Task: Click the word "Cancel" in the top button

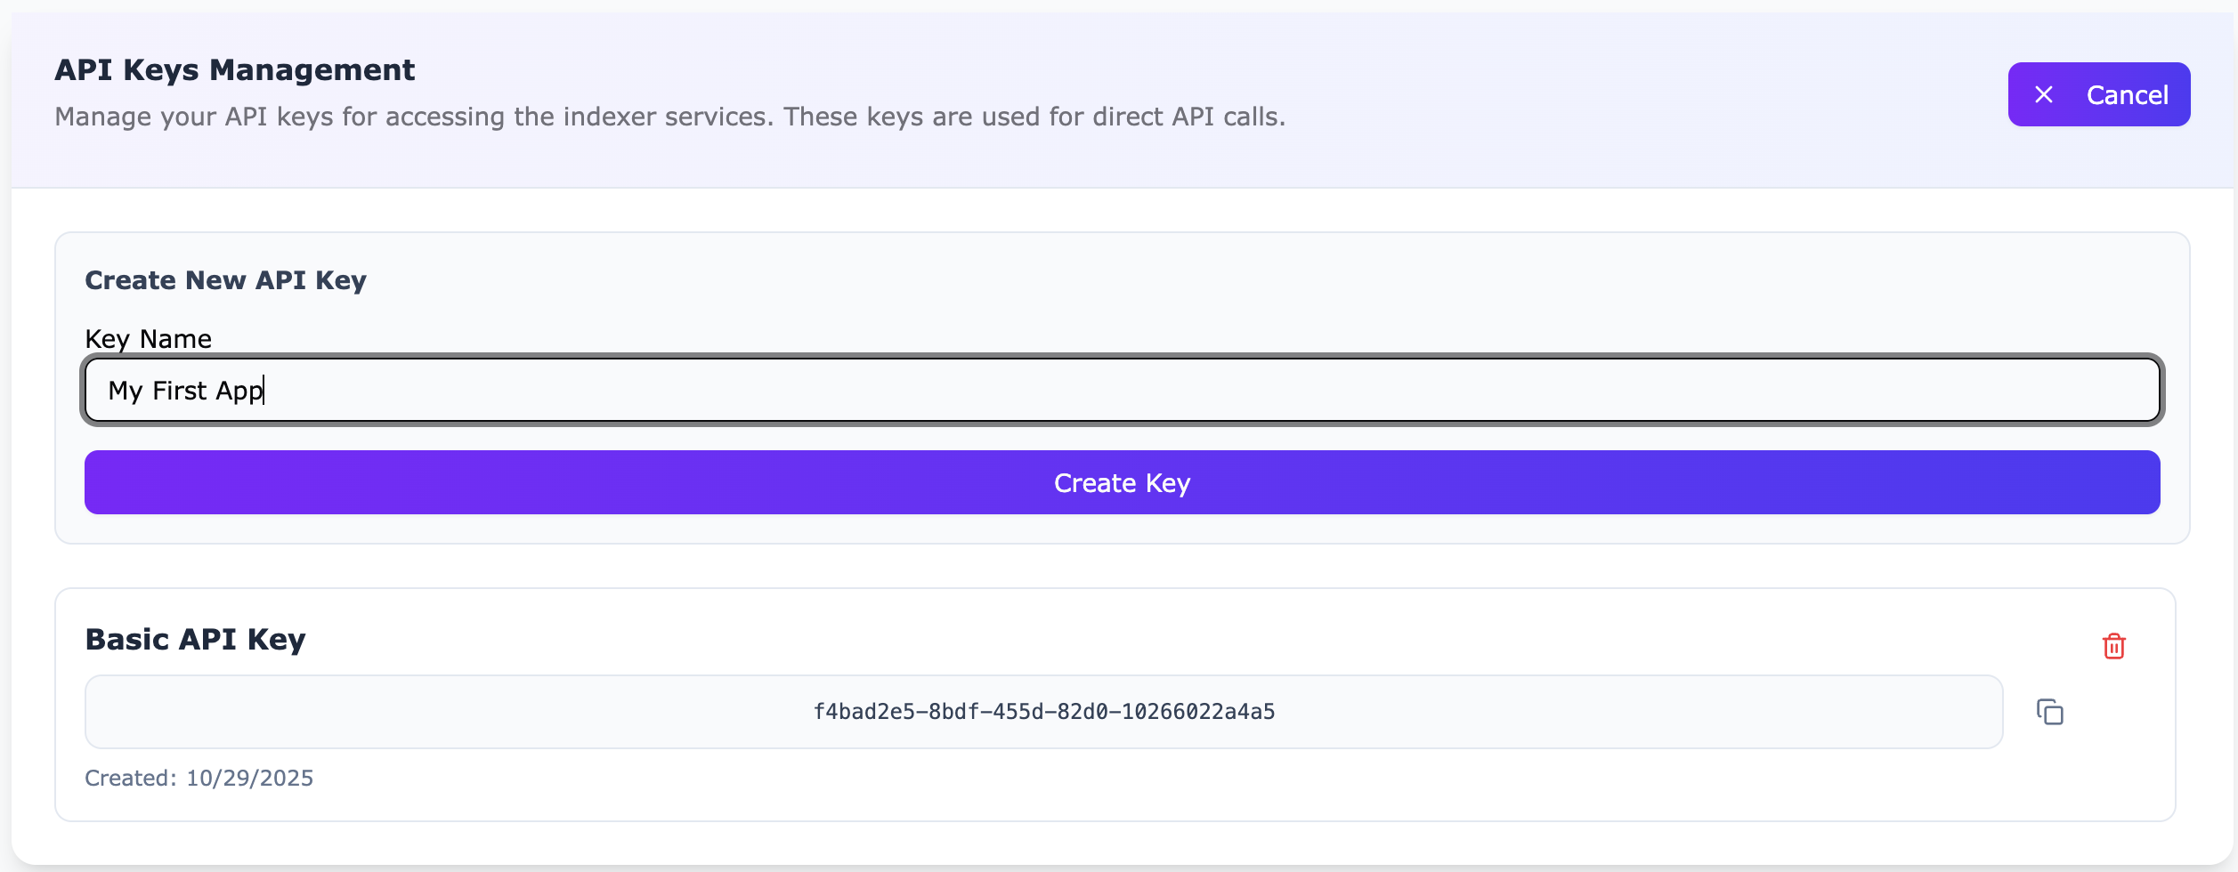Action: coord(2127,94)
